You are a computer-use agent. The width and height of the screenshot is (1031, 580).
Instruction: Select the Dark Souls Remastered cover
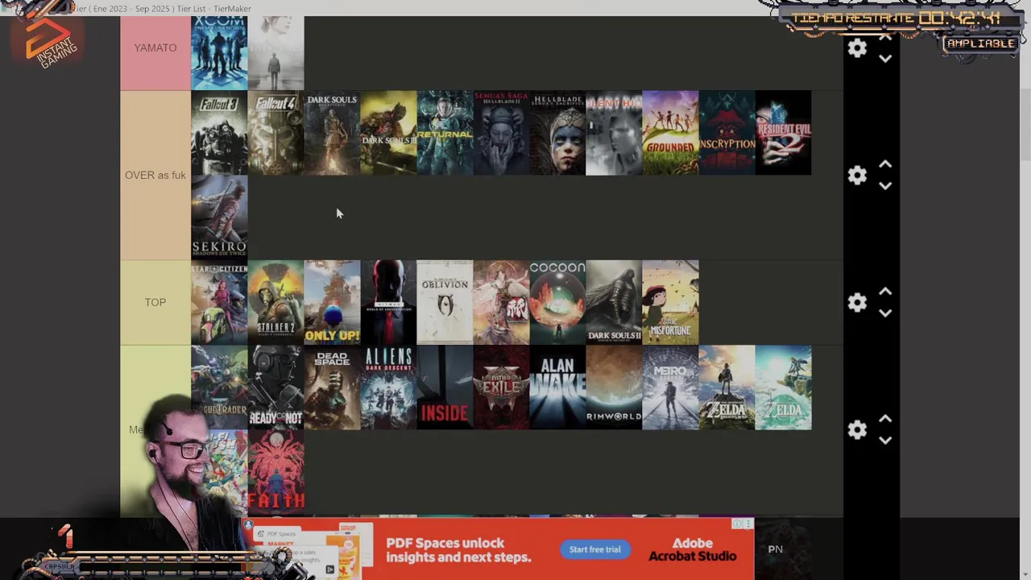click(x=332, y=133)
